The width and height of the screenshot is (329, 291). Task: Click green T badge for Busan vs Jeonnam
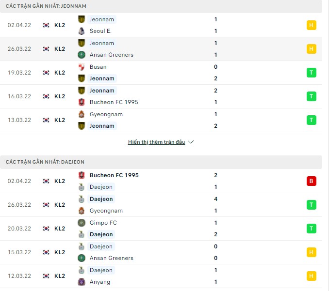coord(311,73)
